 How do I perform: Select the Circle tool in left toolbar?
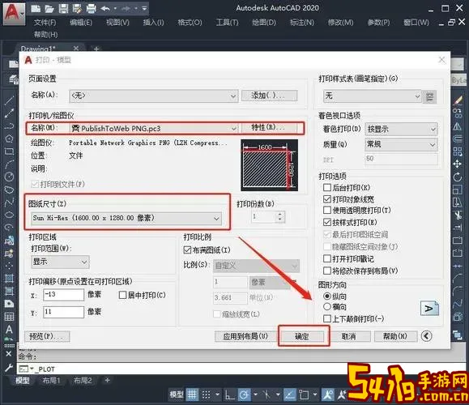coord(9,177)
